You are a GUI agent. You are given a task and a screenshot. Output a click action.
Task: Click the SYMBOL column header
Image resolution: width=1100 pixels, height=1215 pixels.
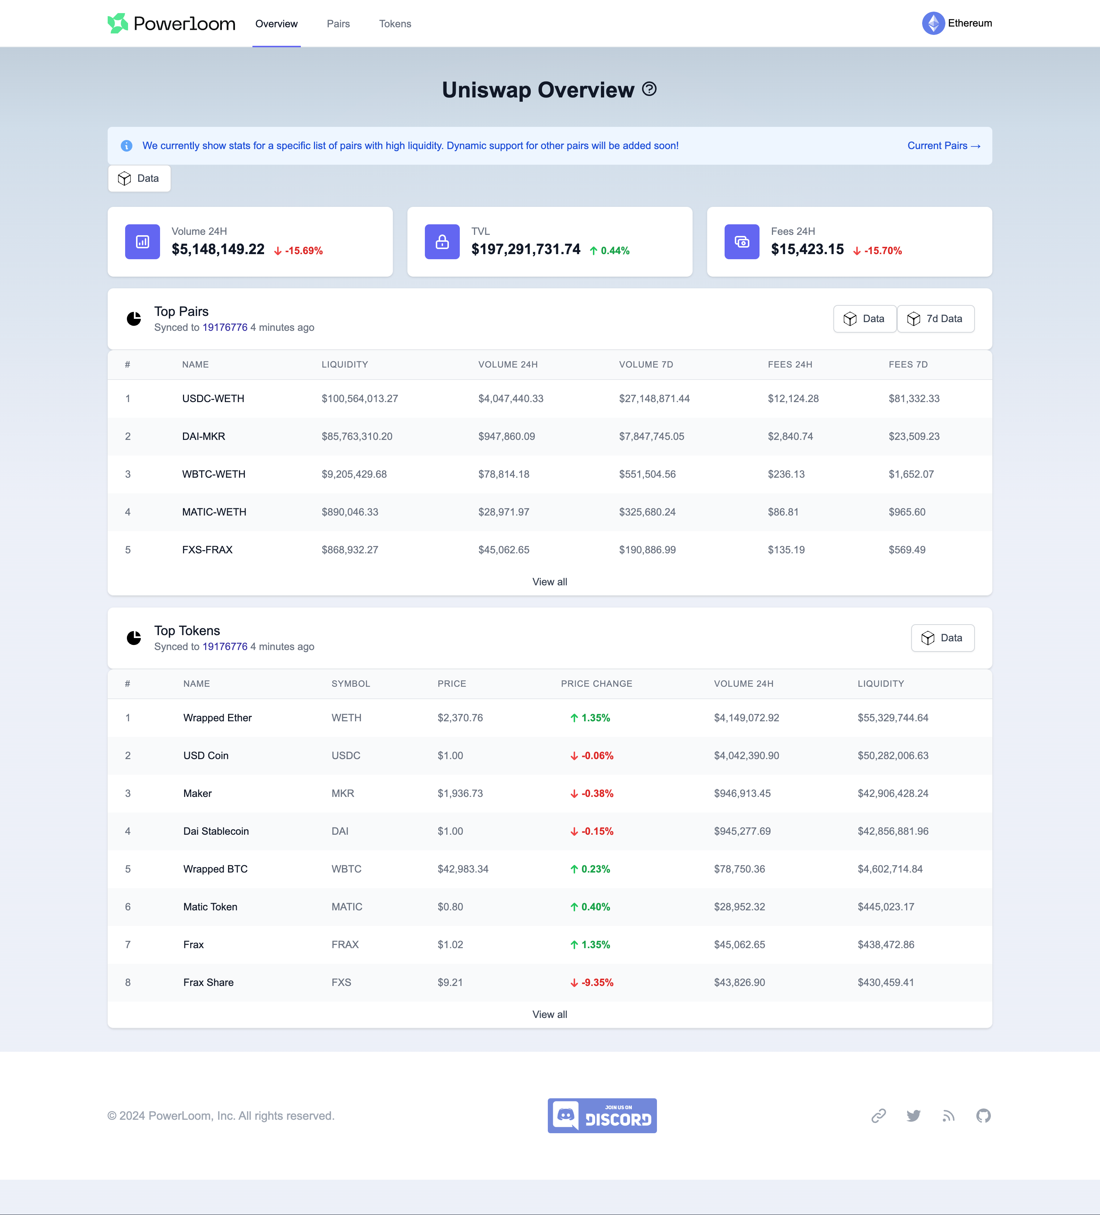pyautogui.click(x=350, y=683)
